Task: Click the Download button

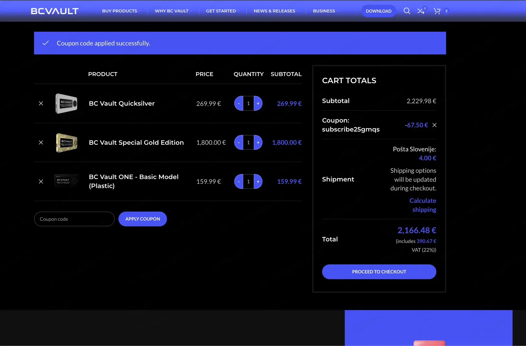Action: pyautogui.click(x=379, y=11)
